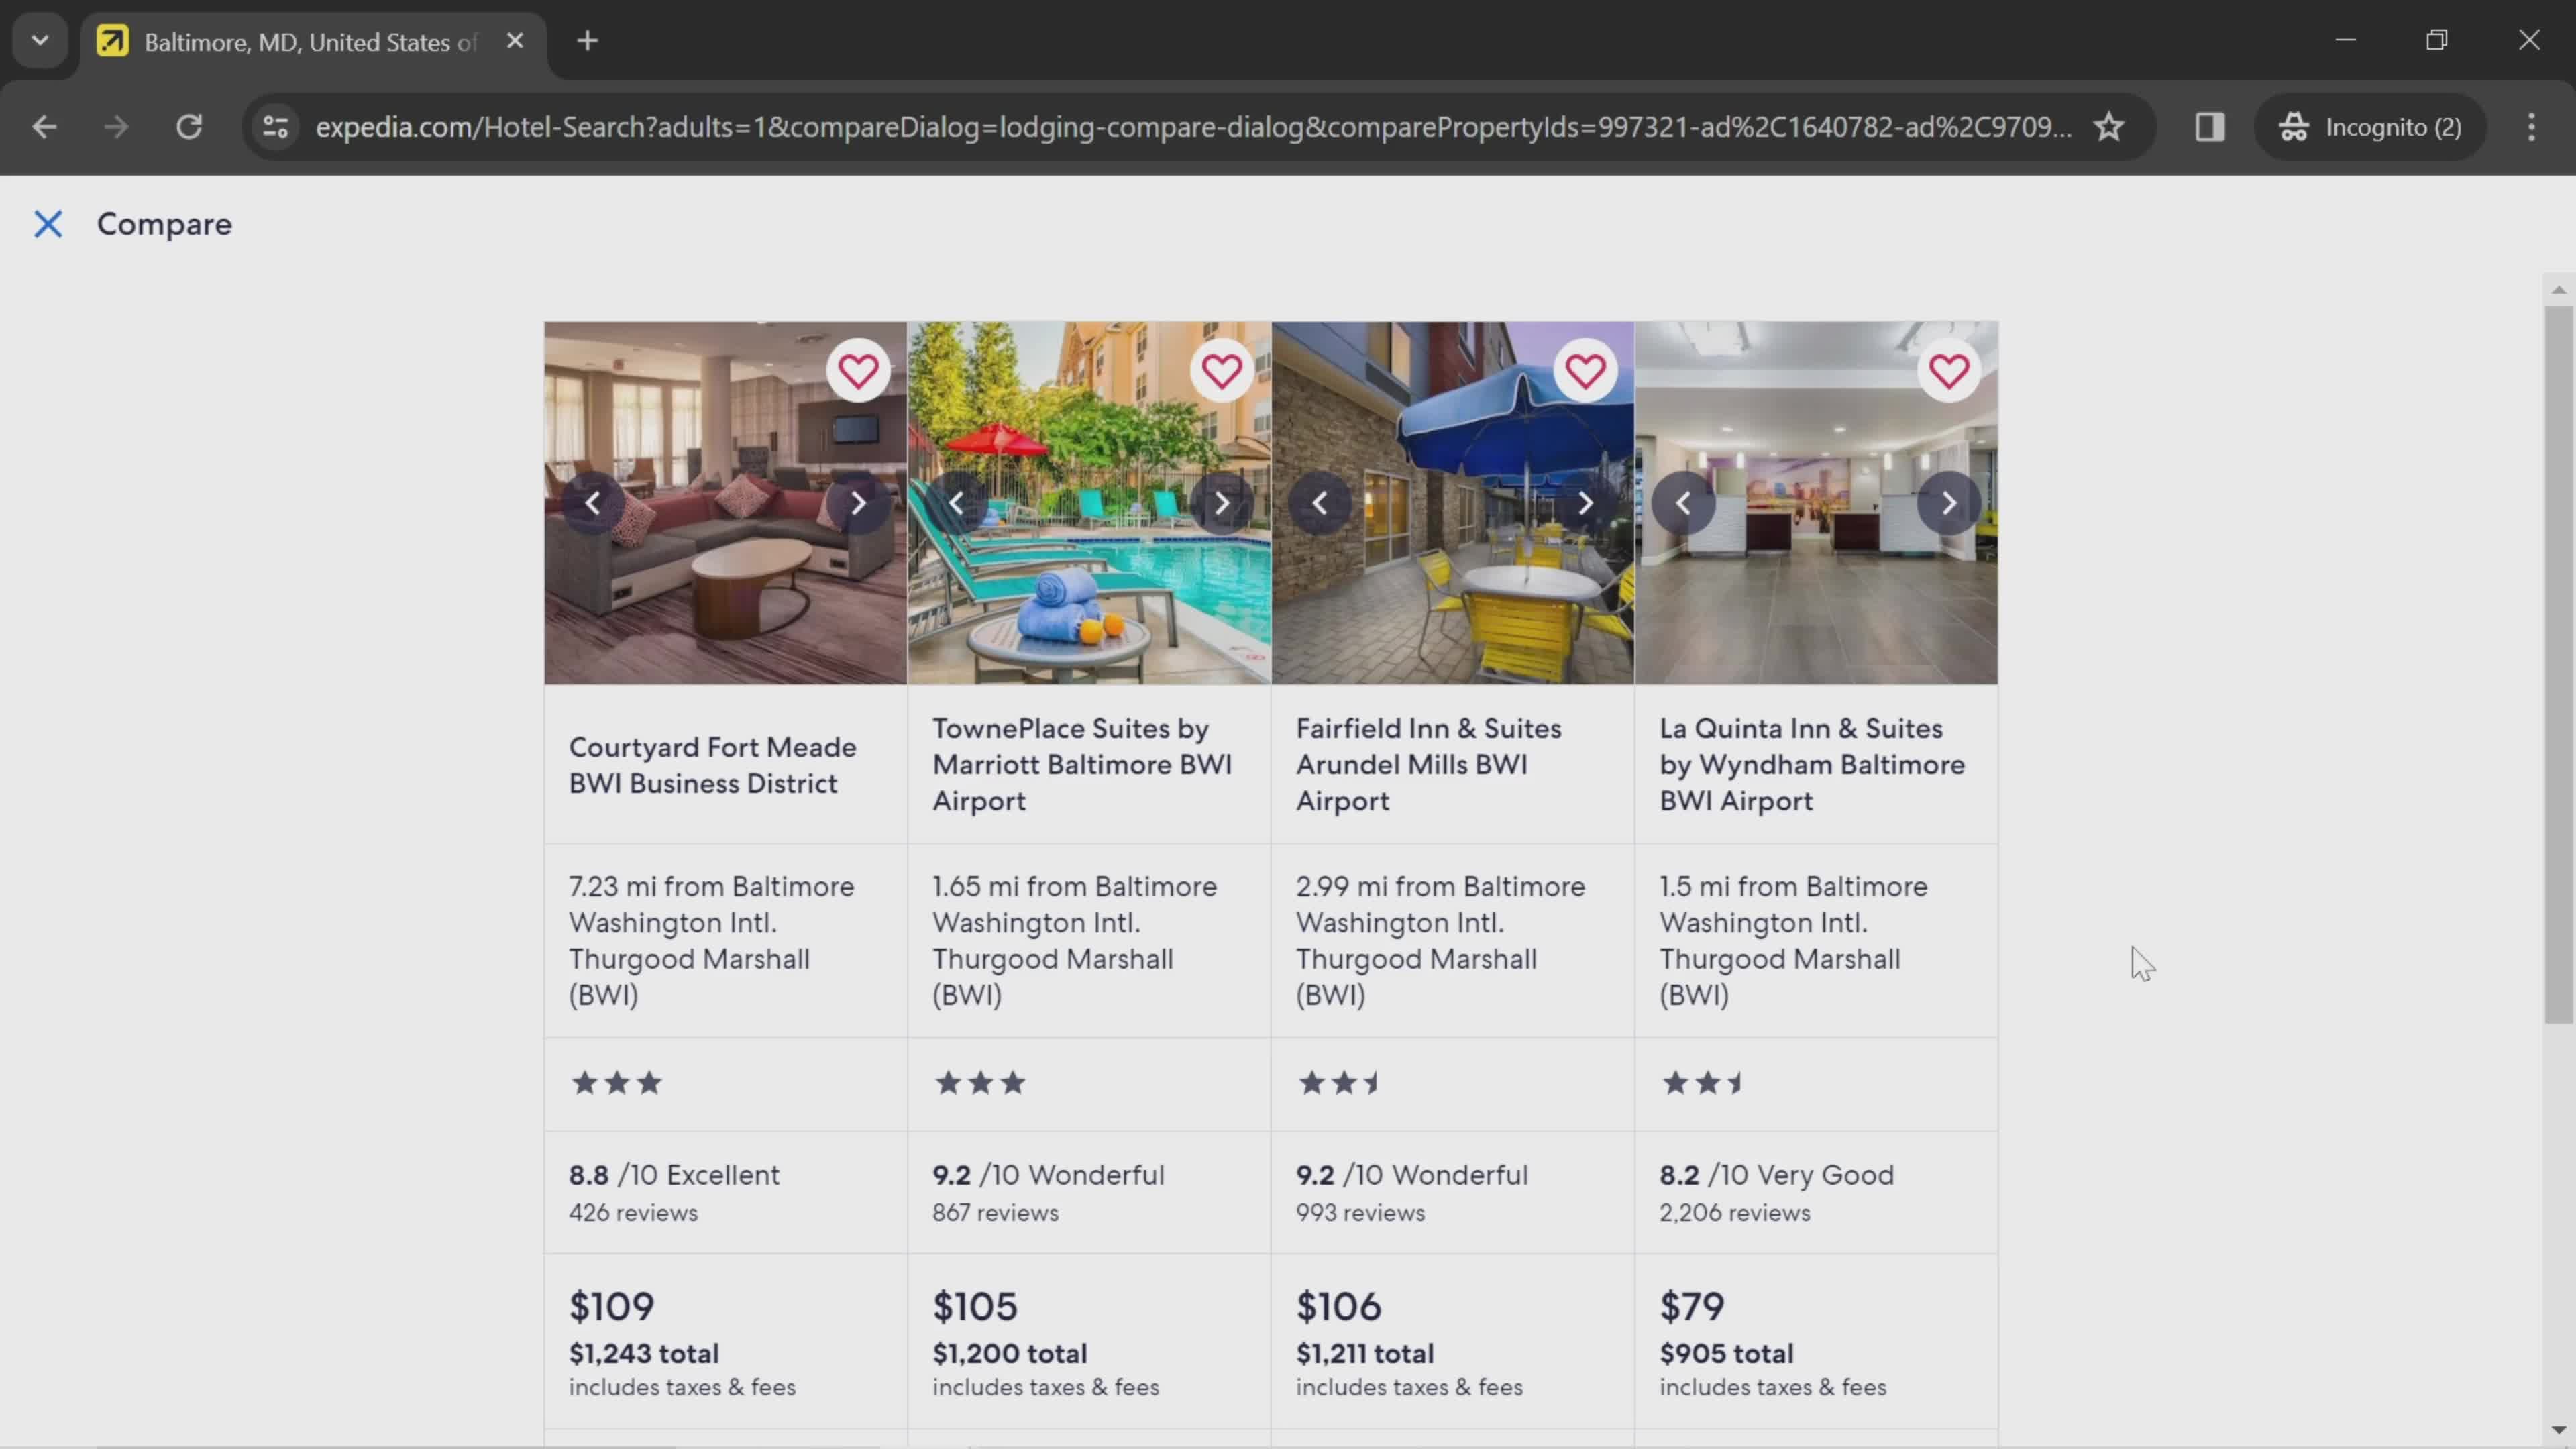Click the 8.8/10 Excellent rating
Image resolution: width=2576 pixels, height=1449 pixels.
pos(674,1175)
